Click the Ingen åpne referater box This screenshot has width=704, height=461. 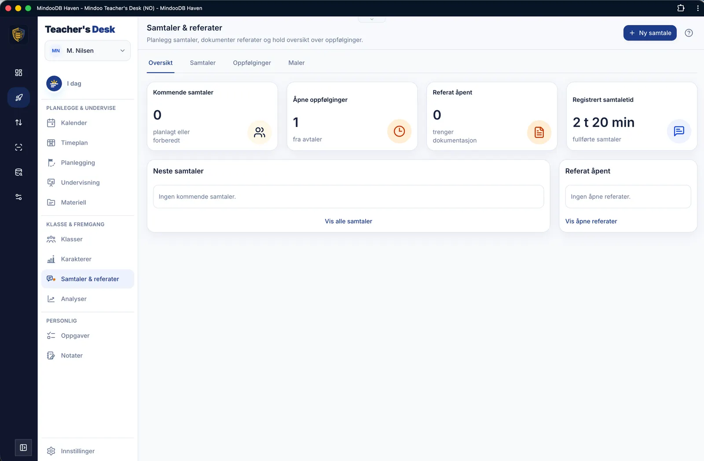point(628,196)
